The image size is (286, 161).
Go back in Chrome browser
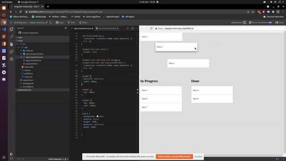point(11,12)
